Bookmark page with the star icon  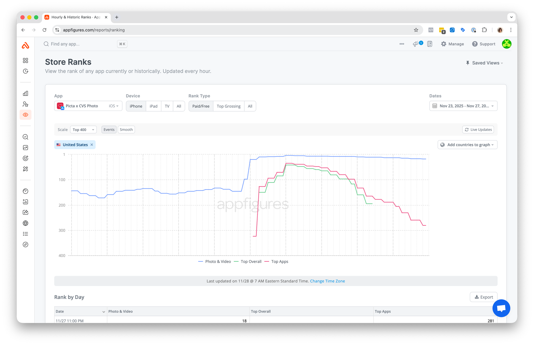(x=416, y=30)
